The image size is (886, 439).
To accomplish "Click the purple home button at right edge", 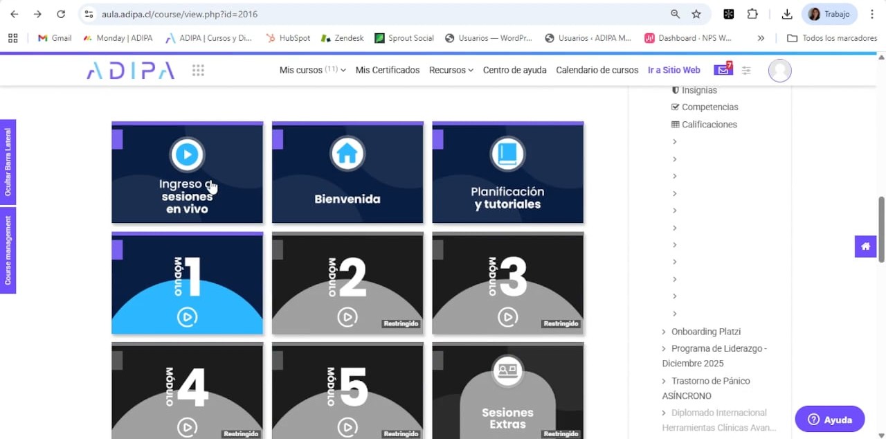I will tap(865, 247).
